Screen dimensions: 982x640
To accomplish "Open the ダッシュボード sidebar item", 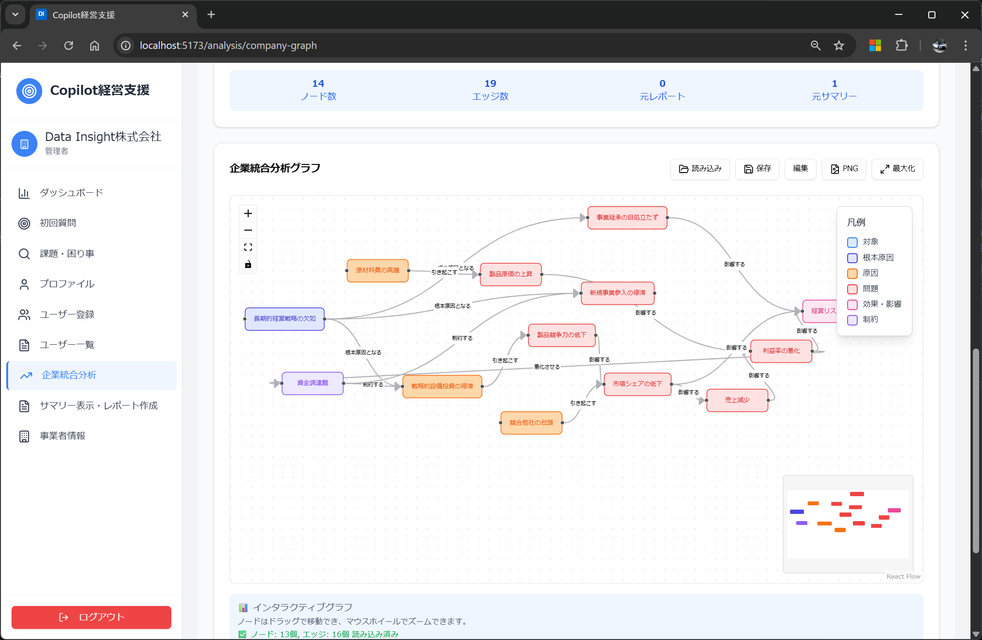I will click(x=71, y=193).
